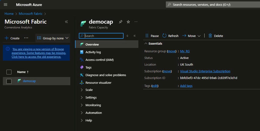Tick the democap row checkbox
Viewport: 260px width, 131px height.
click(x=9, y=81)
